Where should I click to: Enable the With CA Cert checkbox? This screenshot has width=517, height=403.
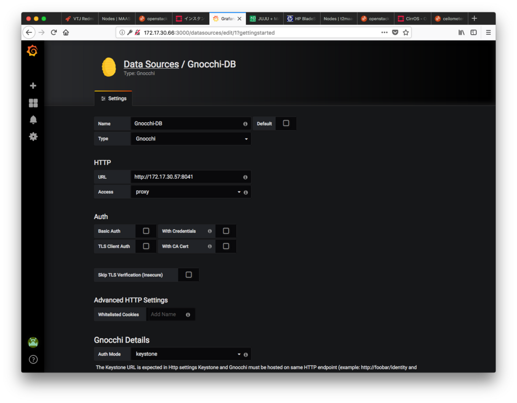(x=226, y=246)
